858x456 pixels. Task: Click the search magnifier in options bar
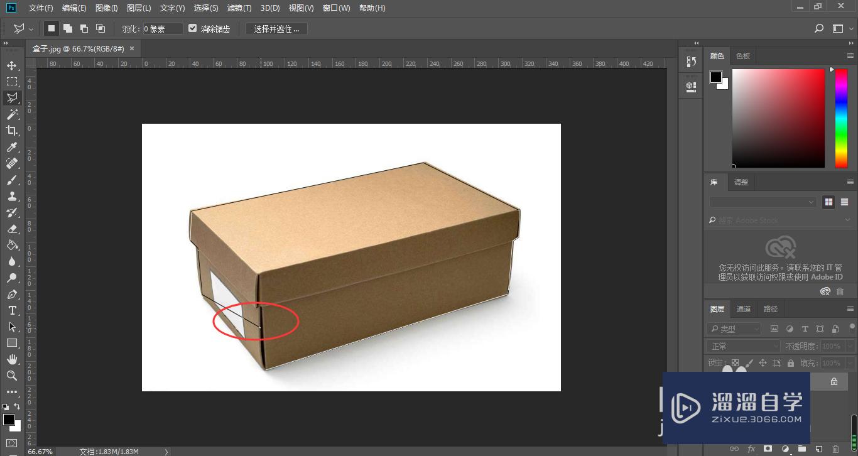[818, 28]
